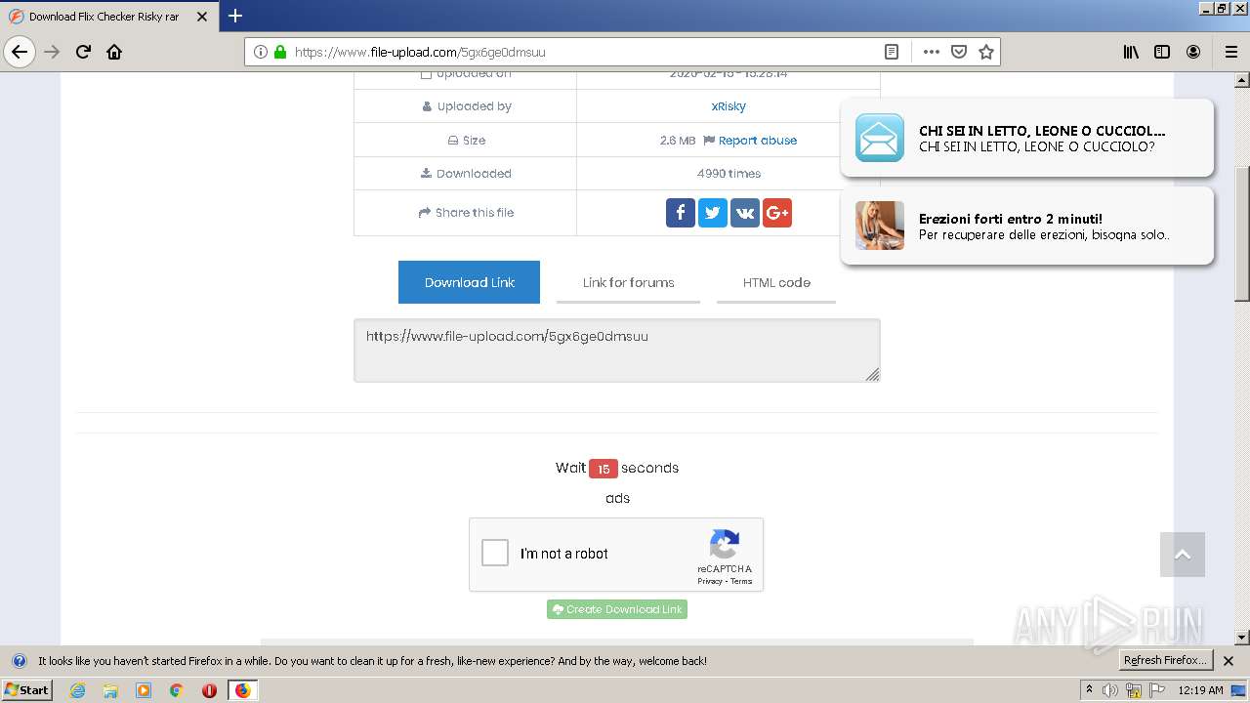1250x703 pixels.
Task: Share file on Google Plus
Action: [x=777, y=212]
